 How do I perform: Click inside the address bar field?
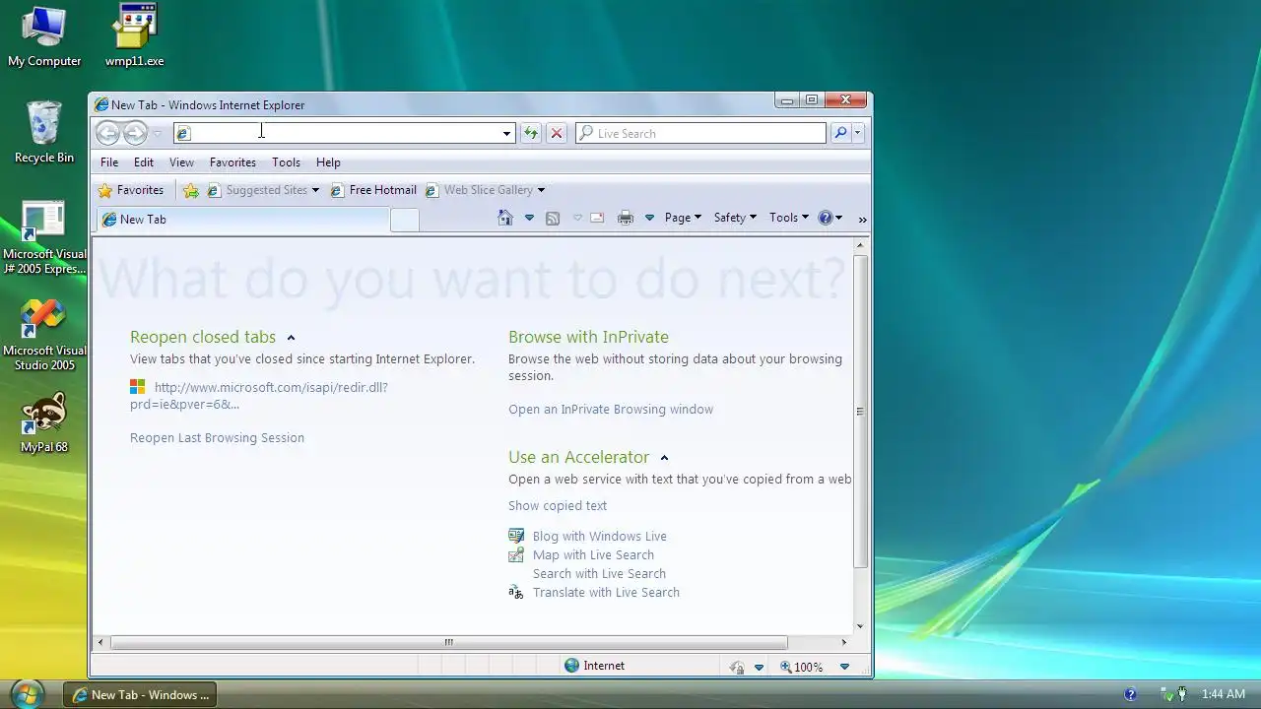coord(337,133)
